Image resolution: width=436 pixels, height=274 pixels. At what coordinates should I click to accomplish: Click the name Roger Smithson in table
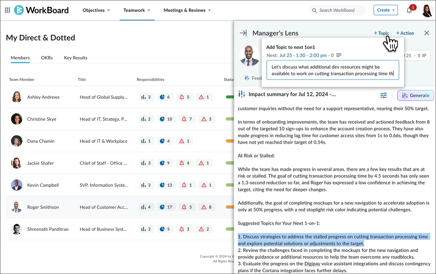(x=43, y=207)
